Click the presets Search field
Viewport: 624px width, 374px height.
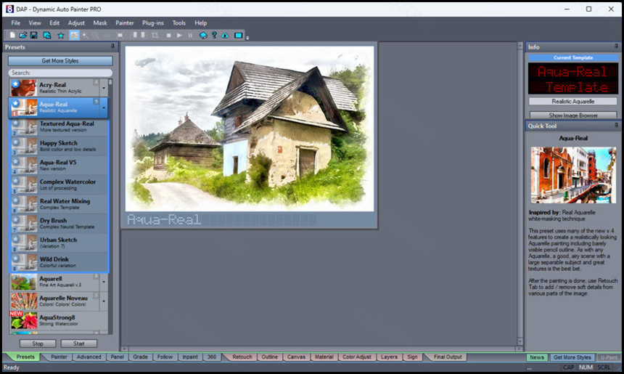[60, 73]
